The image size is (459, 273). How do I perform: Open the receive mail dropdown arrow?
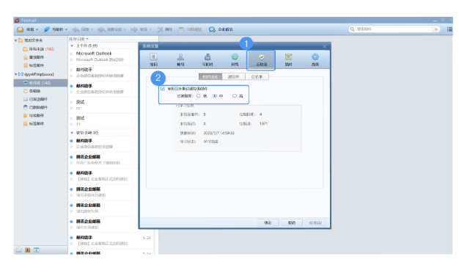(x=37, y=29)
